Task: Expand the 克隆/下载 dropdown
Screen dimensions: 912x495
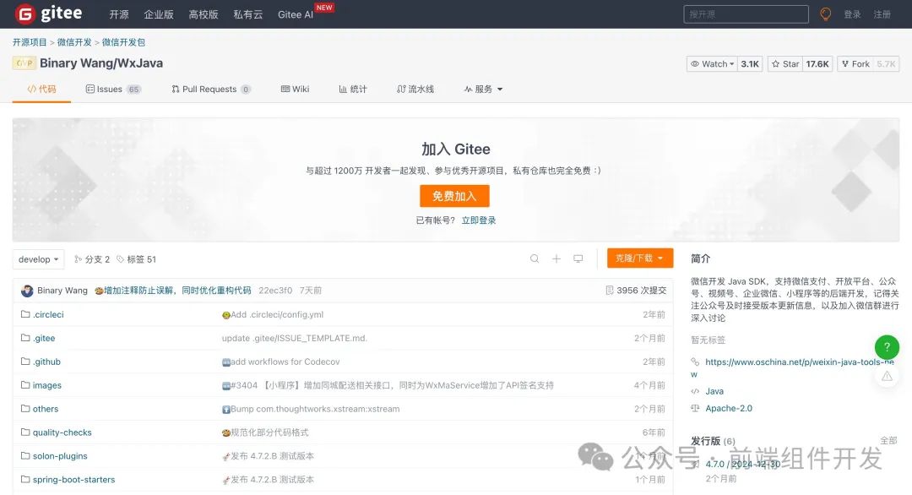Action: pyautogui.click(x=639, y=258)
